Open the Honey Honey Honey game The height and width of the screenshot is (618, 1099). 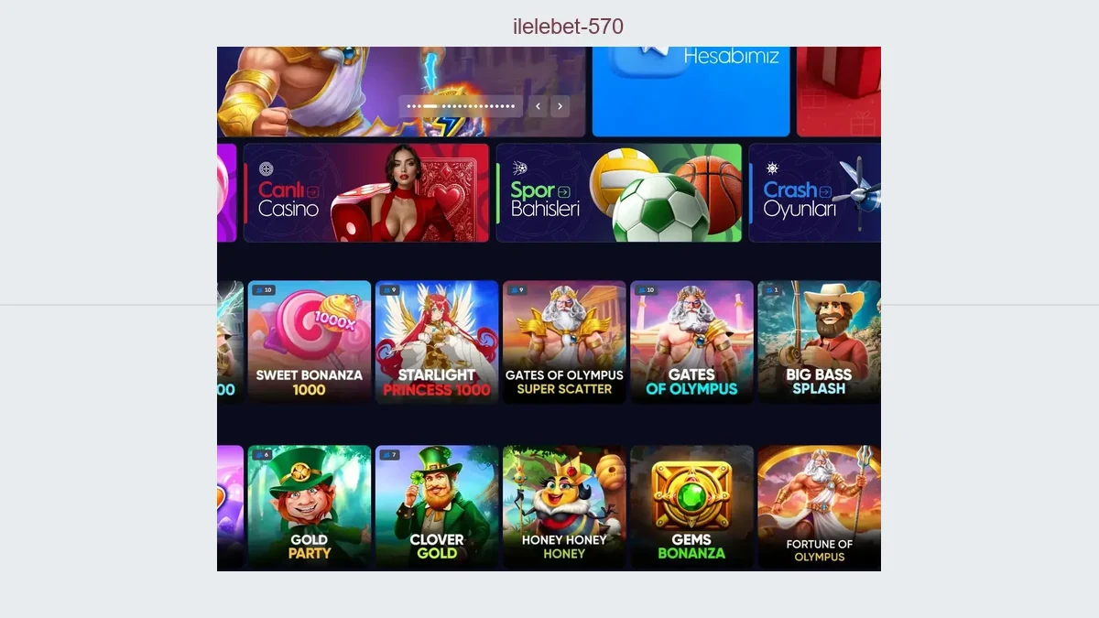(564, 506)
